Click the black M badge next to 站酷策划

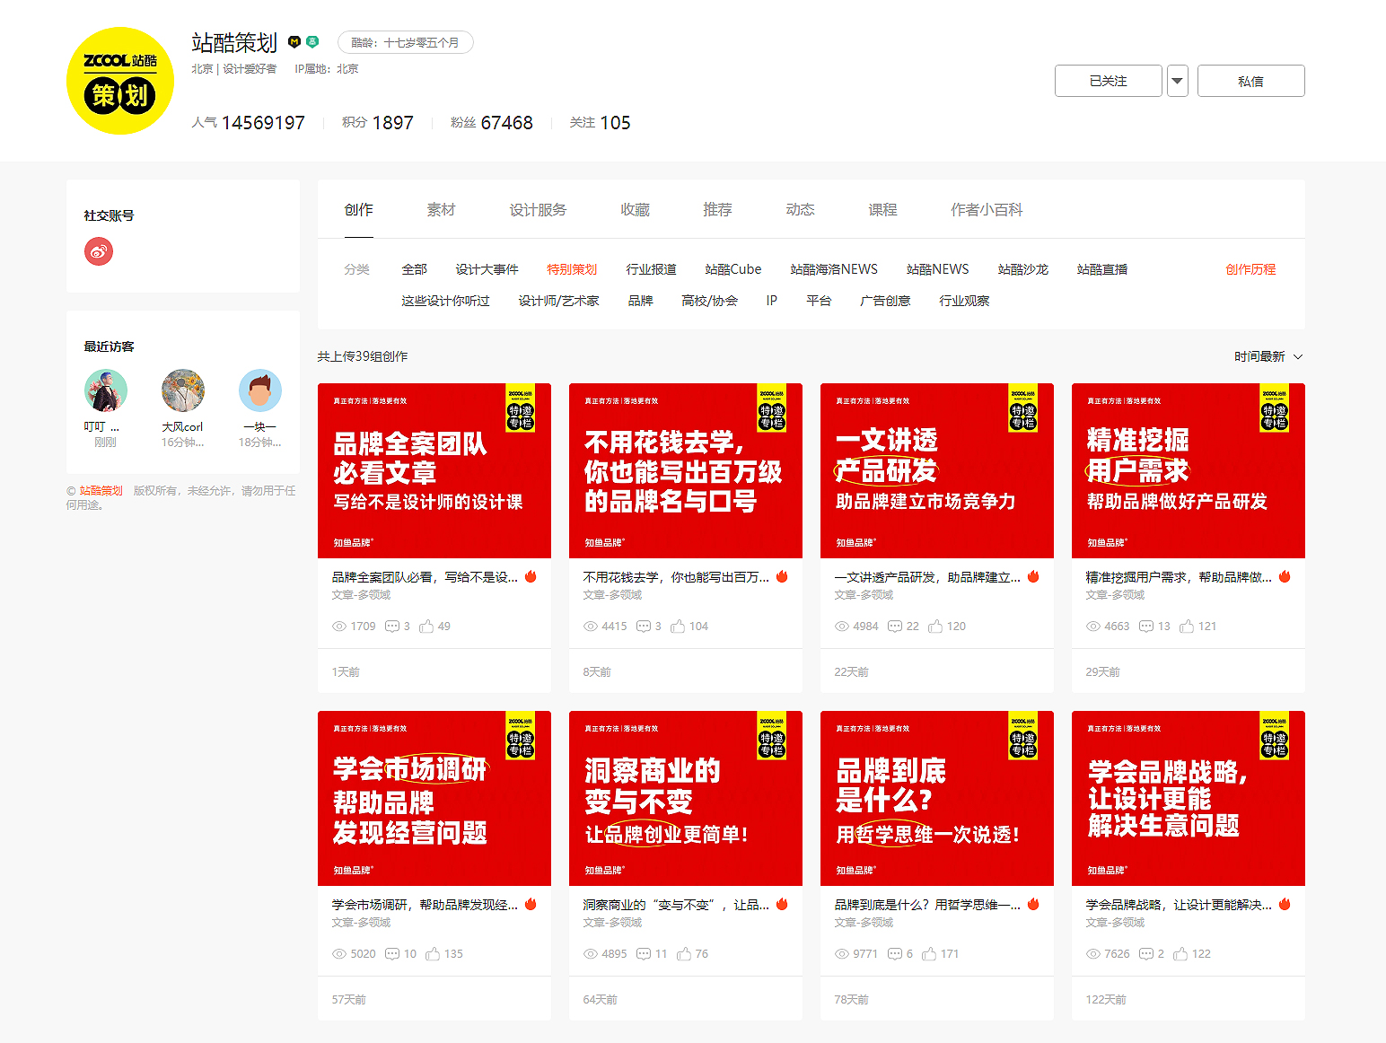(x=294, y=41)
